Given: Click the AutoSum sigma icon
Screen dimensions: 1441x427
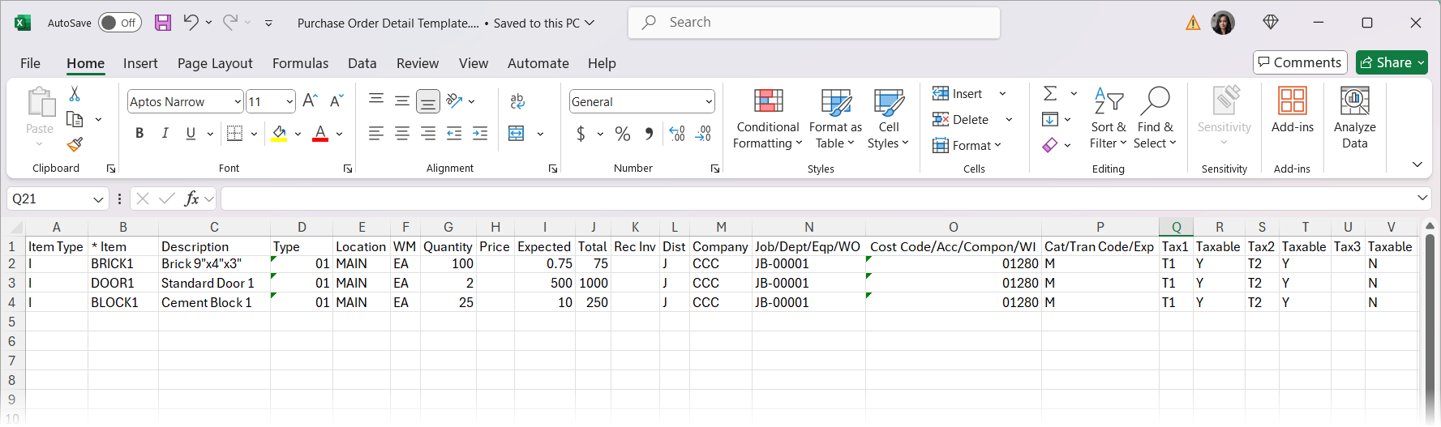Looking at the screenshot, I should [1050, 94].
